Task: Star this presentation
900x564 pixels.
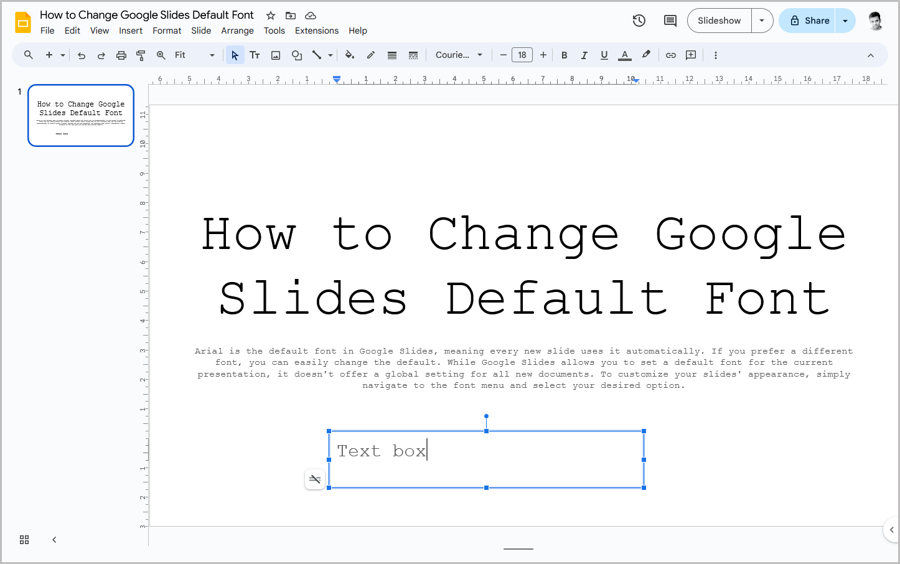Action: (271, 16)
